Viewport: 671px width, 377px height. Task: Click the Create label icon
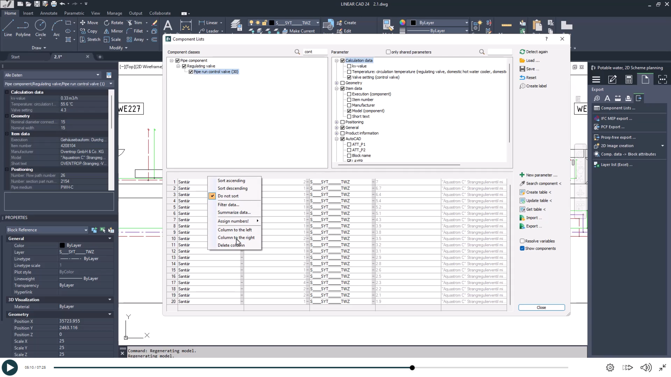522,86
